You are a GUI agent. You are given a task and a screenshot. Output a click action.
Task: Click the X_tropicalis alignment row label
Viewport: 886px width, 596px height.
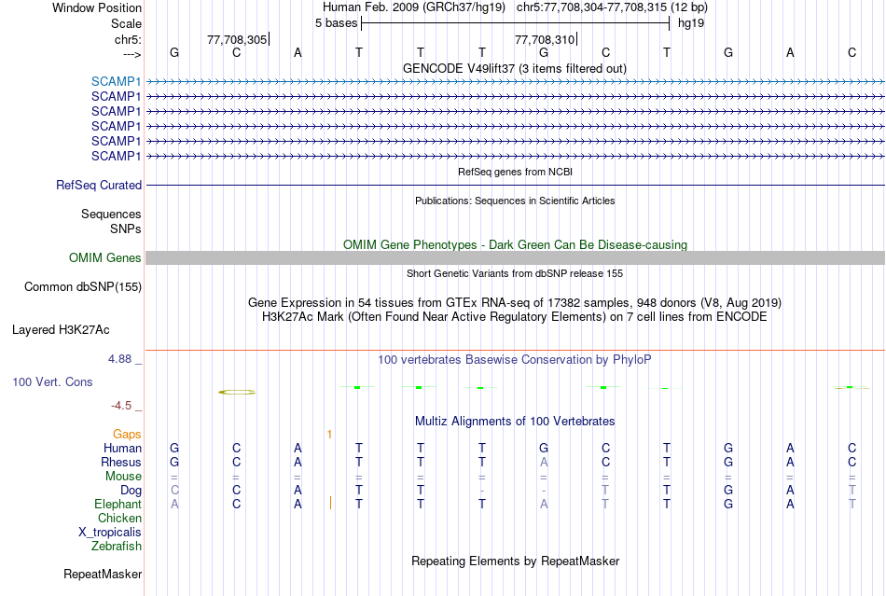point(110,533)
